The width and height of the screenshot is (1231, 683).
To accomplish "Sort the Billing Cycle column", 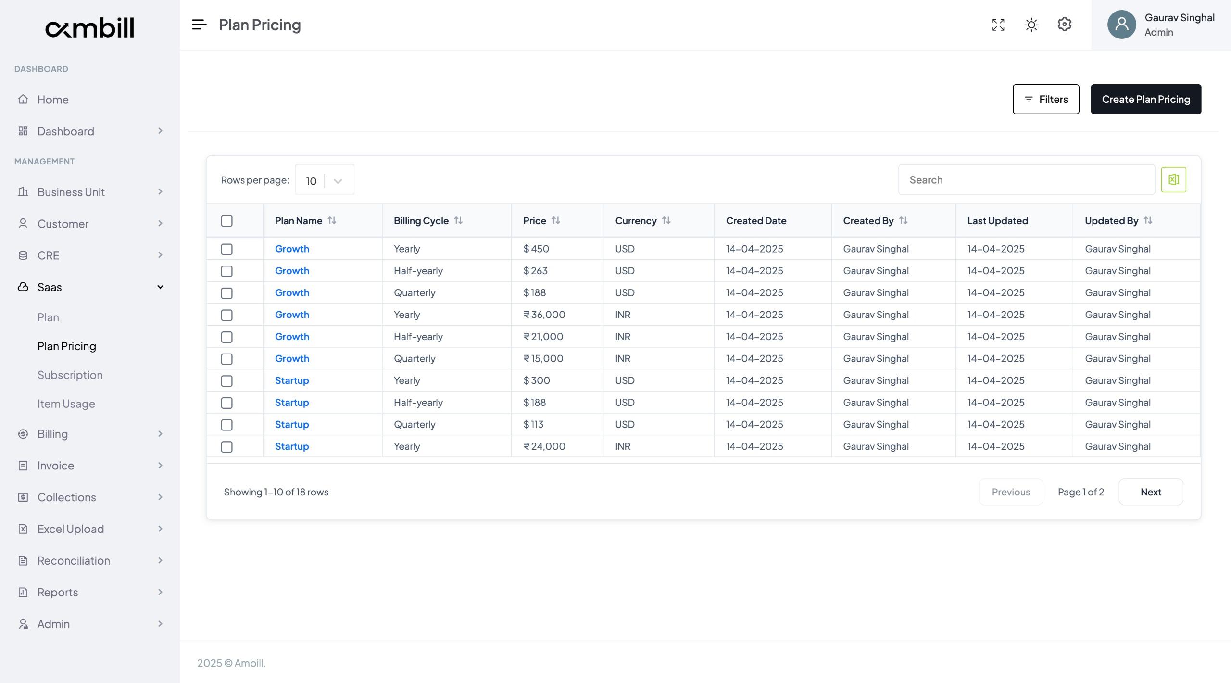I will click(458, 220).
